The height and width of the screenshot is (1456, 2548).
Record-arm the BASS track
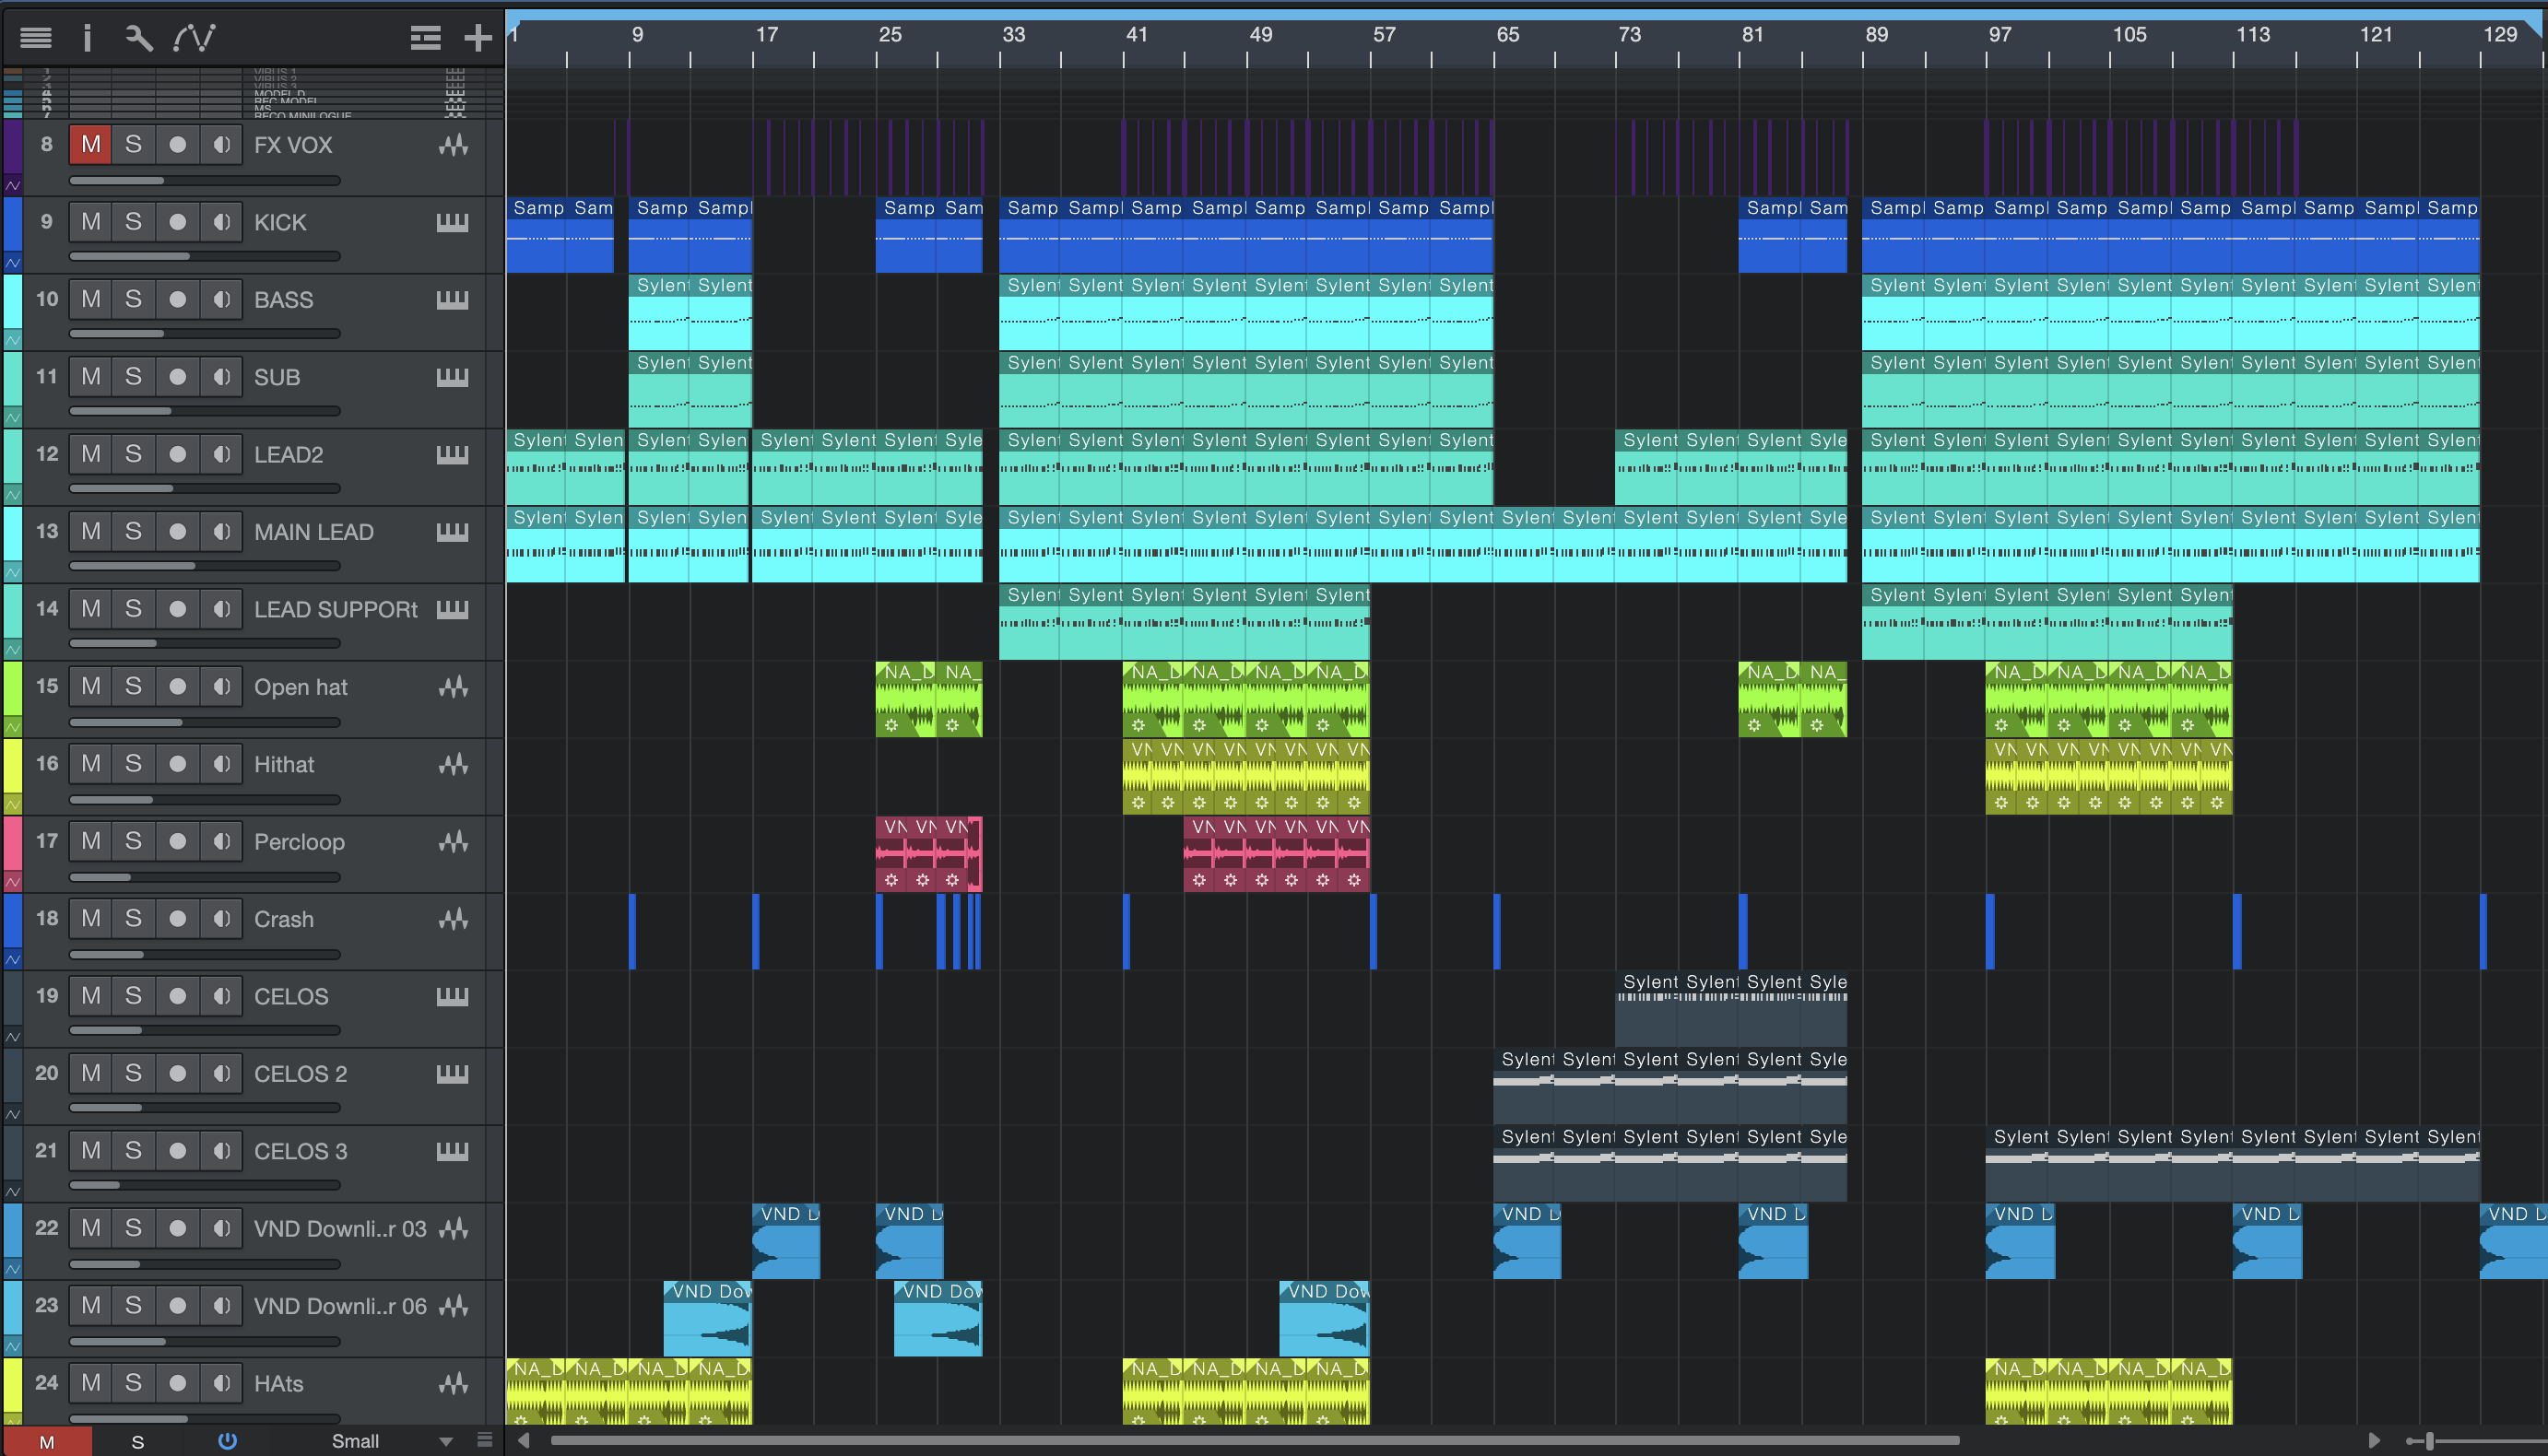[177, 299]
